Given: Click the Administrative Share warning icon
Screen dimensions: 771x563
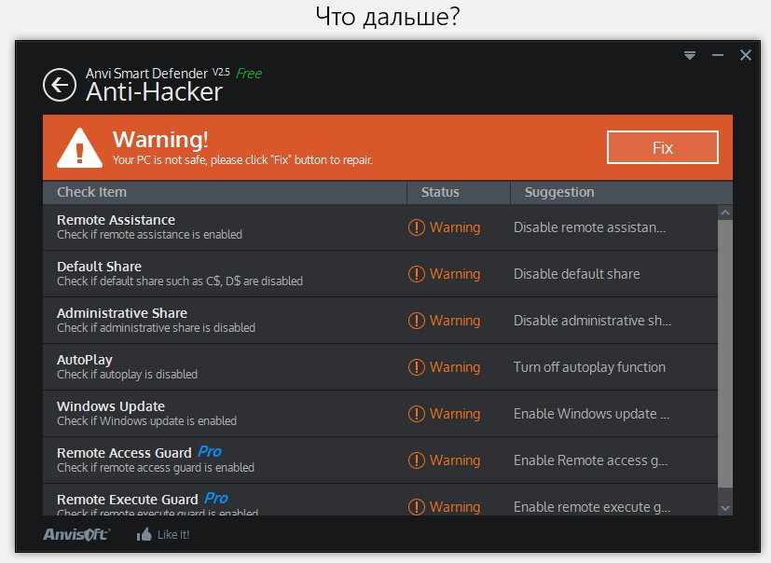Looking at the screenshot, I should point(417,321).
